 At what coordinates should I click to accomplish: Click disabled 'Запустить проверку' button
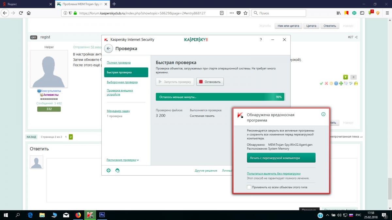[175, 82]
